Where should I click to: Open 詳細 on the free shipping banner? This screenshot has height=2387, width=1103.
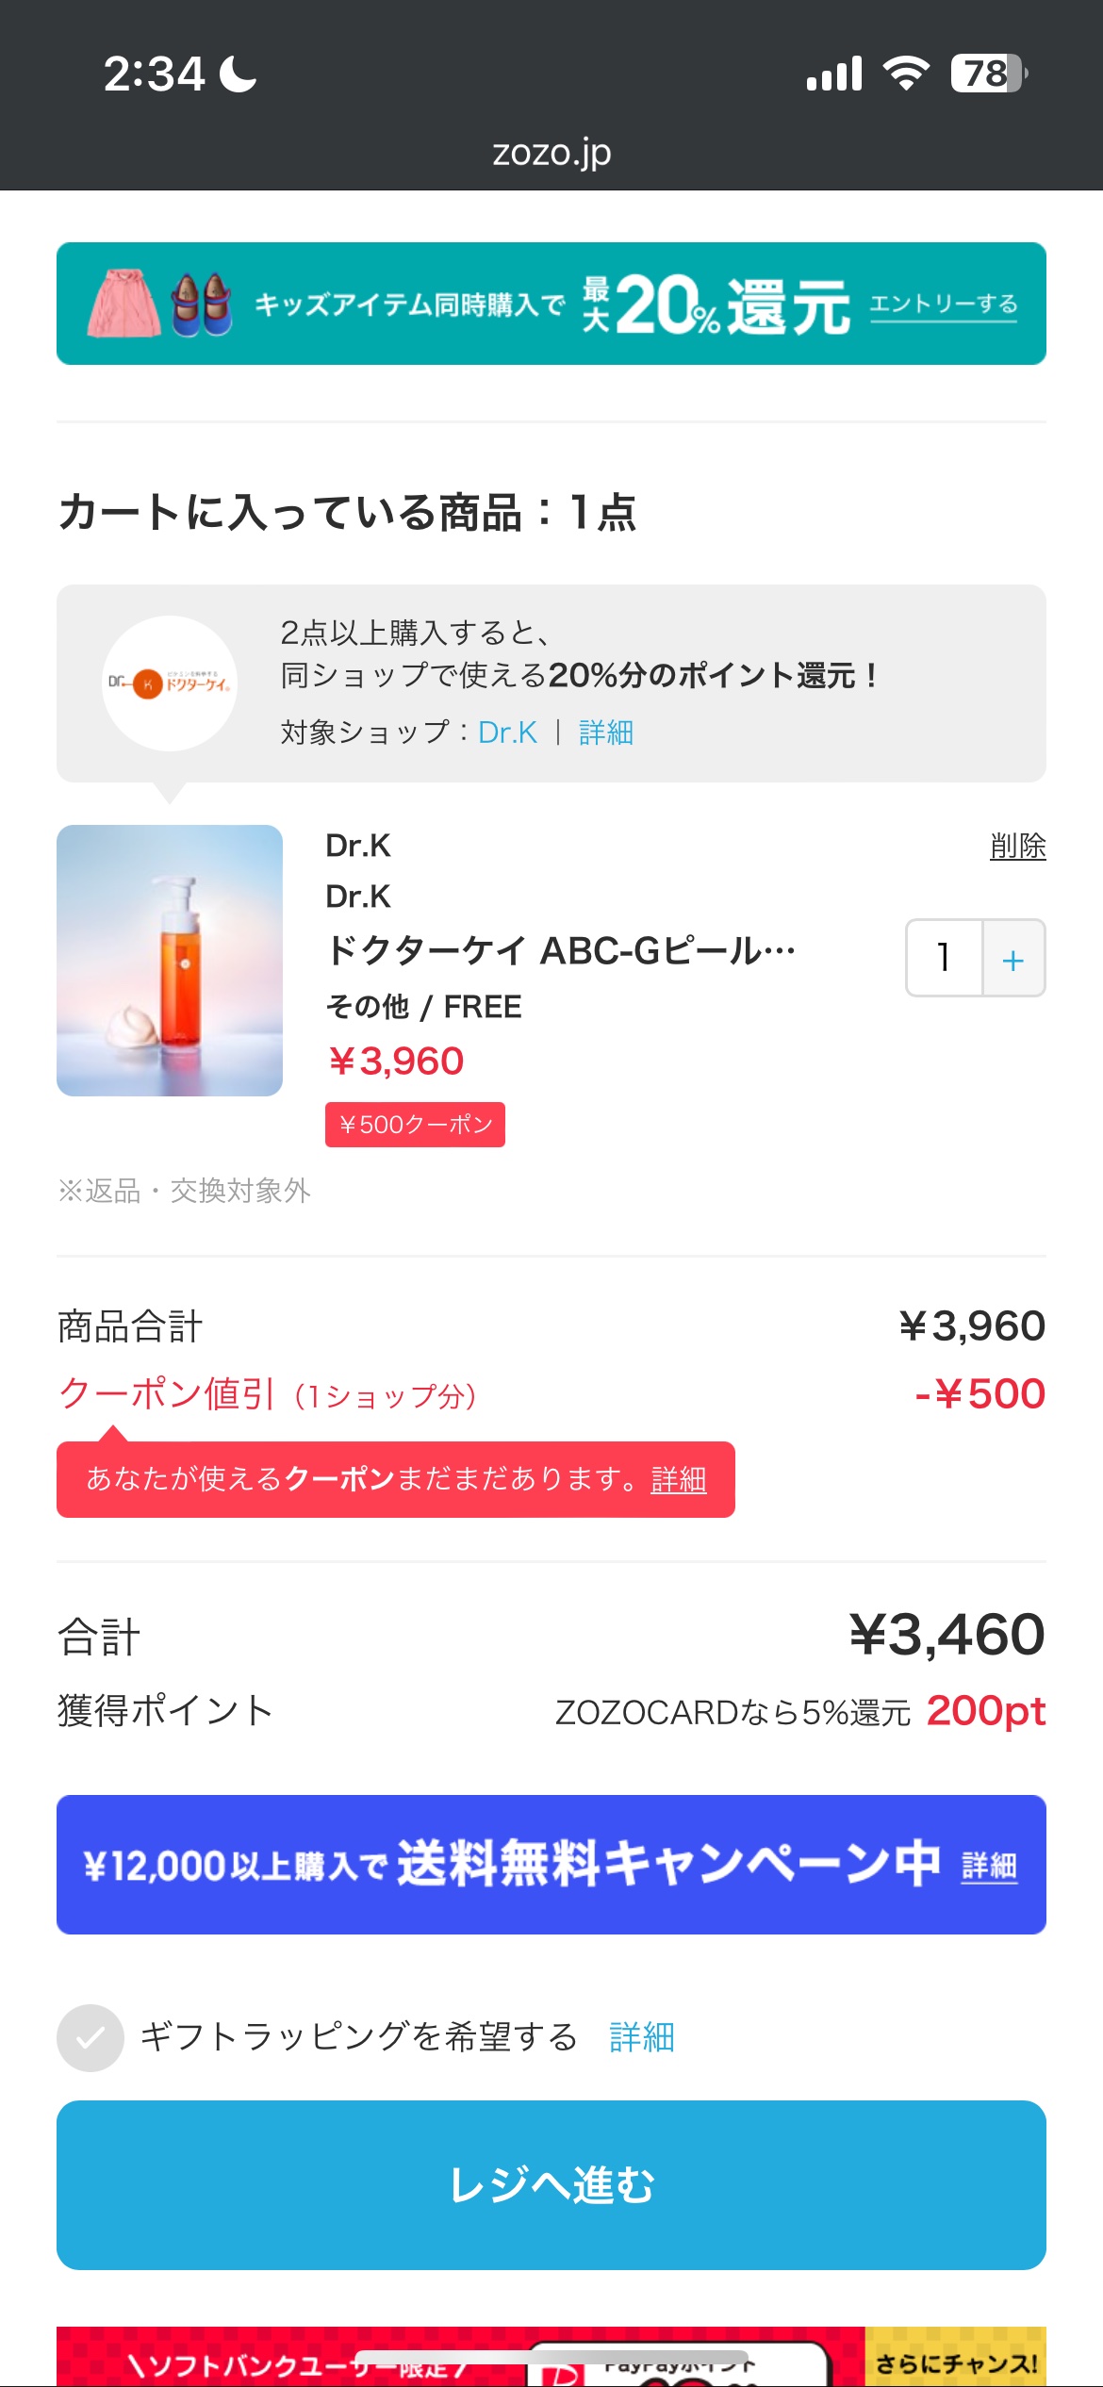989,1866
